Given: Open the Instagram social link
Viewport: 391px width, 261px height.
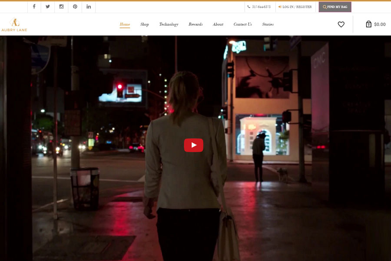Looking at the screenshot, I should (61, 7).
